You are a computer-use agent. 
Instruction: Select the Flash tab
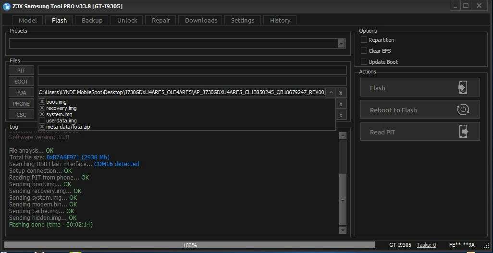point(59,21)
